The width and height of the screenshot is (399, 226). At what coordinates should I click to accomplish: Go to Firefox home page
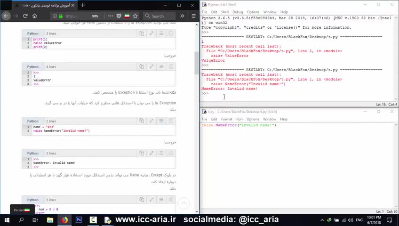click(35, 16)
